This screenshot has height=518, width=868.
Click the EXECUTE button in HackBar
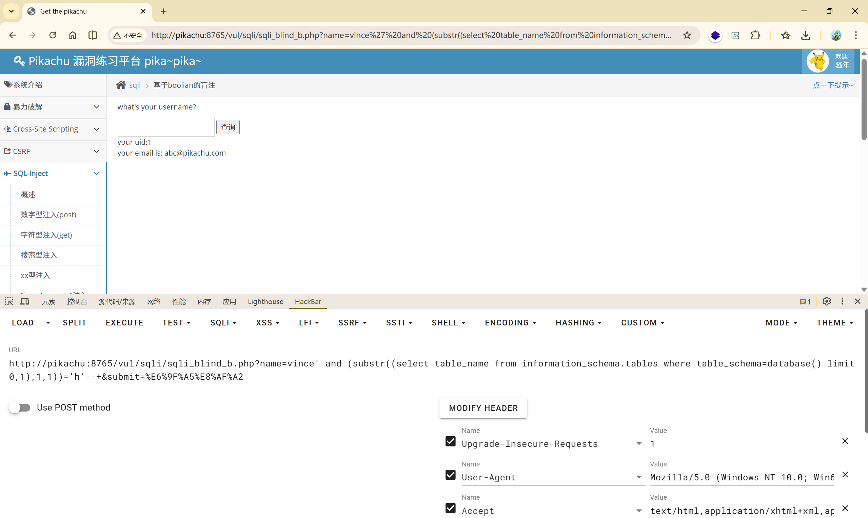tap(124, 322)
